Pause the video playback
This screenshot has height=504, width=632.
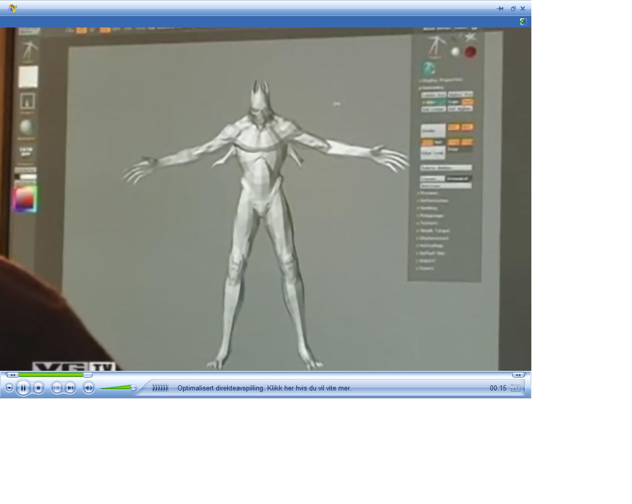click(x=23, y=388)
